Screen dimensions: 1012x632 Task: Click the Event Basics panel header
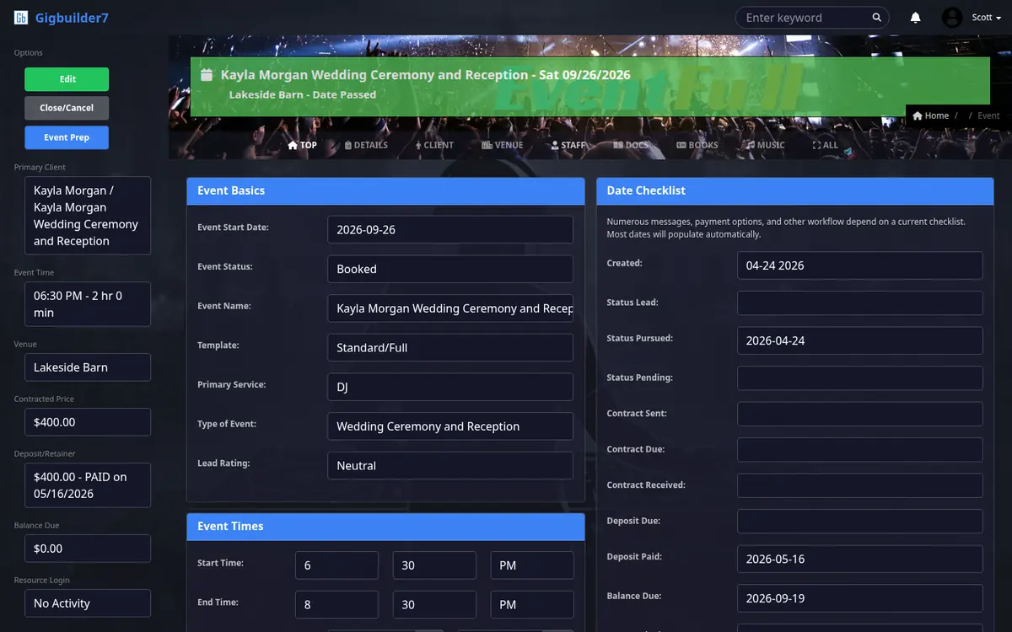click(x=385, y=190)
